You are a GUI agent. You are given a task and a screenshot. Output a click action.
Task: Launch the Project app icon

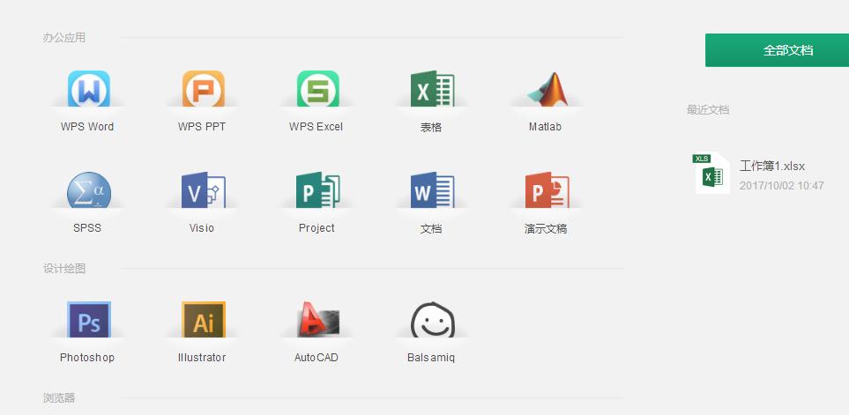coord(318,190)
